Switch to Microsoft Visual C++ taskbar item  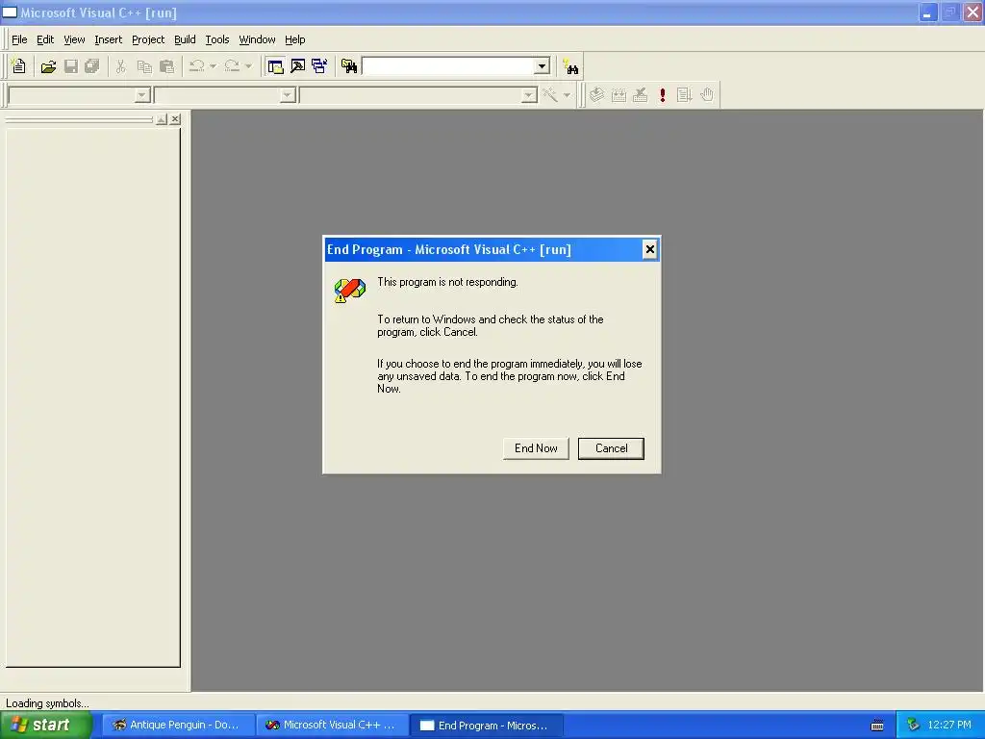tap(332, 725)
